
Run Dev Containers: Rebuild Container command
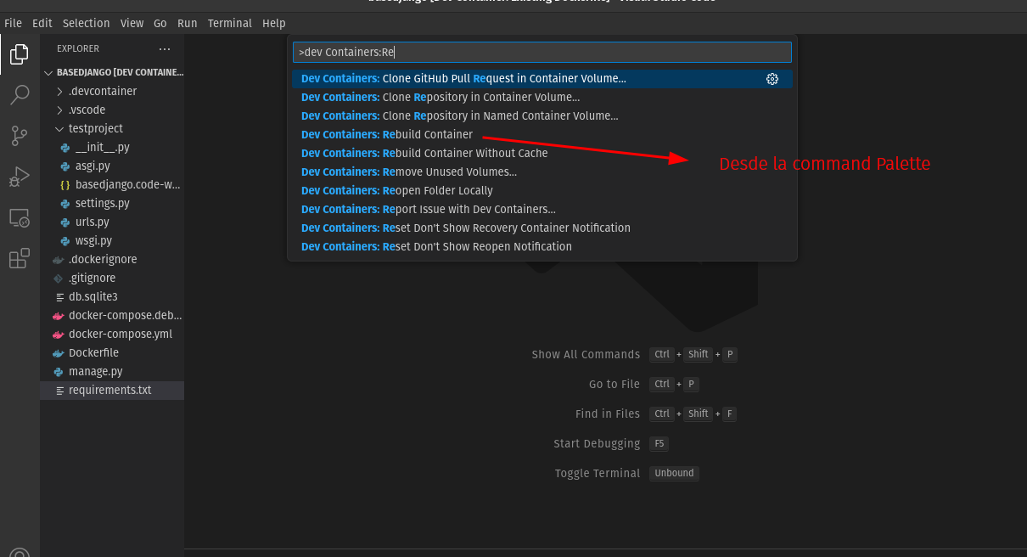(x=542, y=134)
